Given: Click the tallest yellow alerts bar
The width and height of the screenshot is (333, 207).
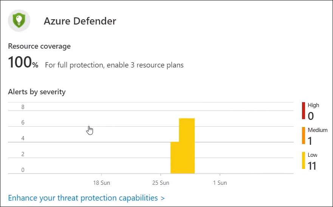Looking at the screenshot, I should [x=187, y=146].
